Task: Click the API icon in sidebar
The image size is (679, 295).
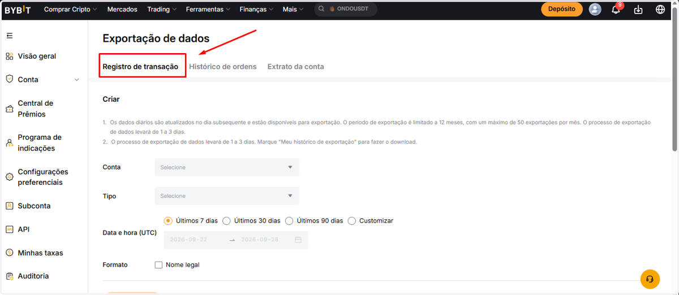Action: (9, 229)
